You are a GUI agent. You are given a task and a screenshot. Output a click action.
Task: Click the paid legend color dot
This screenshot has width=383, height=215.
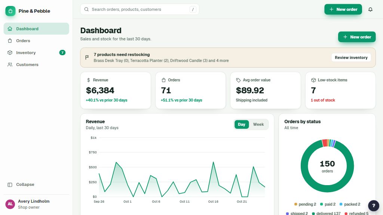(x=321, y=204)
